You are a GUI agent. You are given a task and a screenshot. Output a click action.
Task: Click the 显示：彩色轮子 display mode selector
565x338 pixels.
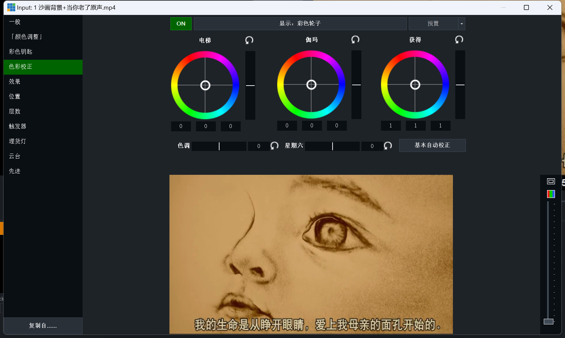pos(300,24)
